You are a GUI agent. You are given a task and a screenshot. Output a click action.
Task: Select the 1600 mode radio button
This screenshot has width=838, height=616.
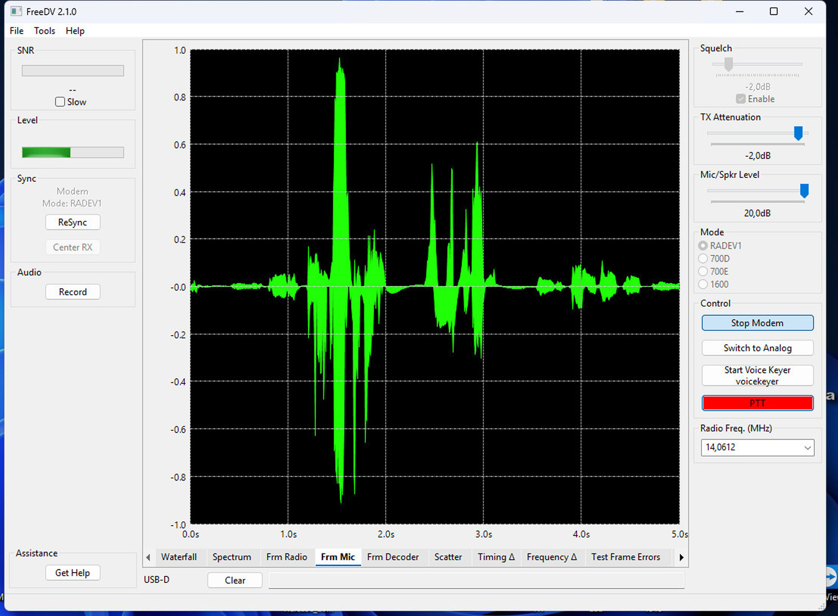[x=703, y=284]
